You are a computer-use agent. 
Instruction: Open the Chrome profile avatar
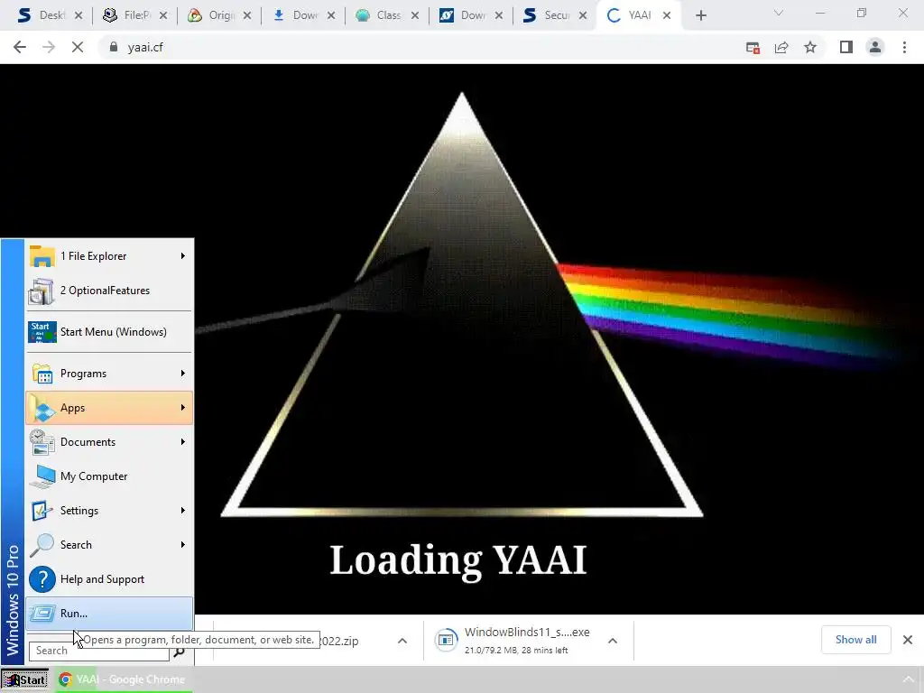[x=875, y=47]
